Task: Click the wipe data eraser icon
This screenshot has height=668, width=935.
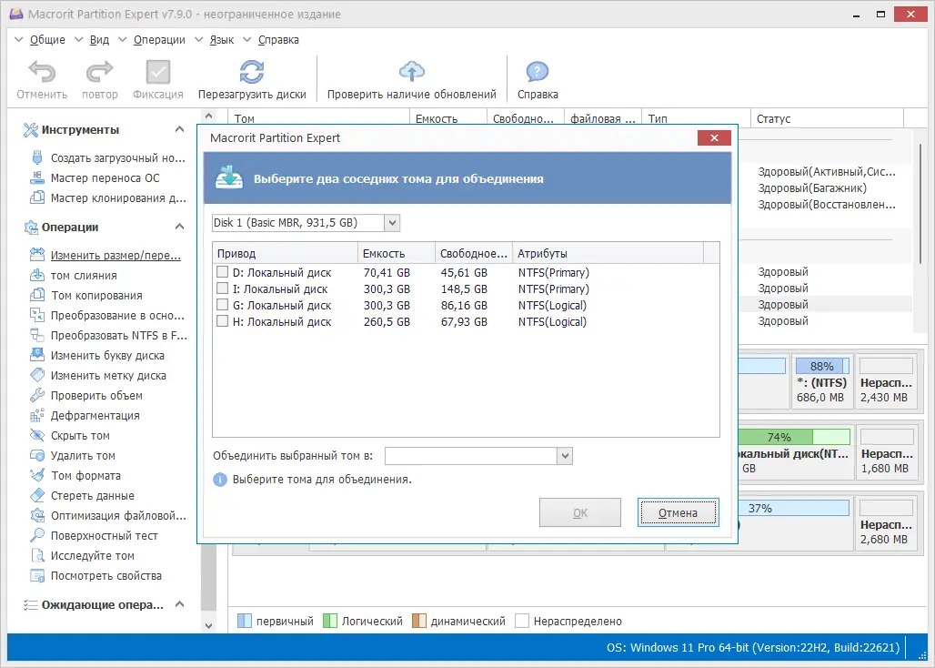Action: click(x=37, y=495)
